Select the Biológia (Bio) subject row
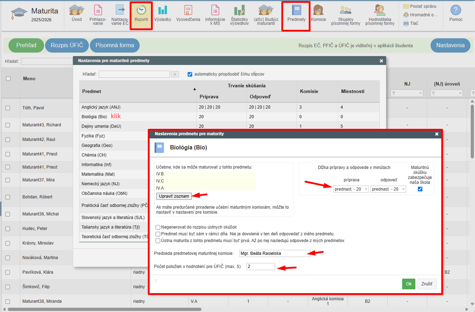This screenshot has width=475, height=312. coord(229,117)
